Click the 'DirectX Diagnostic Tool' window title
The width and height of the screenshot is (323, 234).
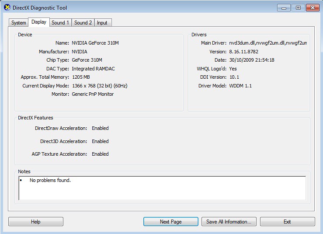click(x=40, y=8)
